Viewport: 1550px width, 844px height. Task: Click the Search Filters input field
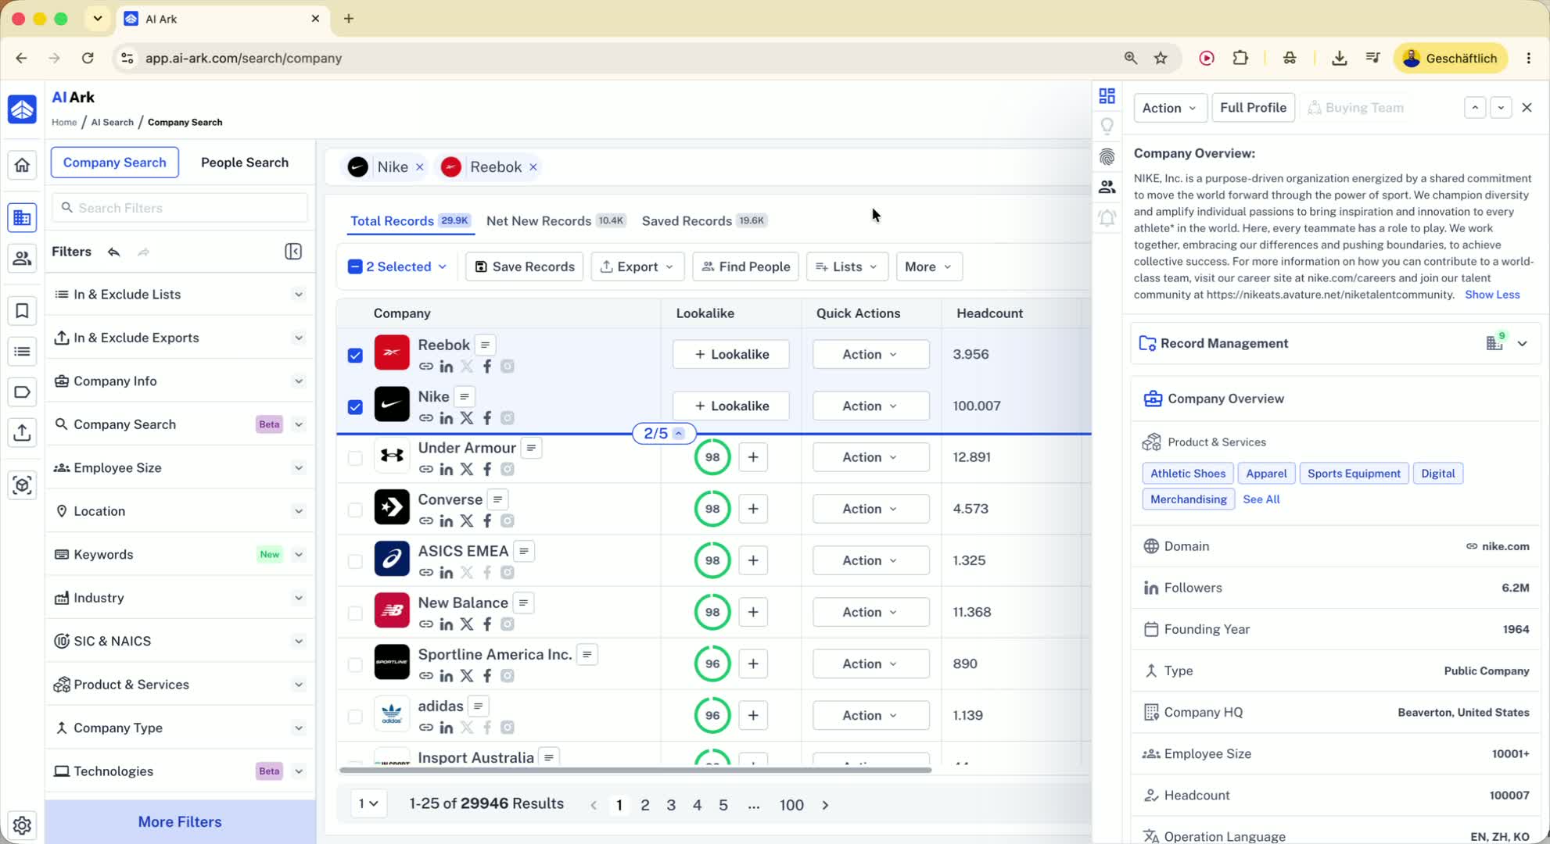tap(180, 208)
